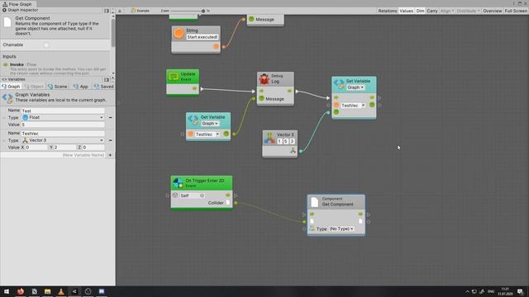Click the Graph Inspector sidebar layout icon
This screenshot has height=297, width=529.
click(x=107, y=11)
